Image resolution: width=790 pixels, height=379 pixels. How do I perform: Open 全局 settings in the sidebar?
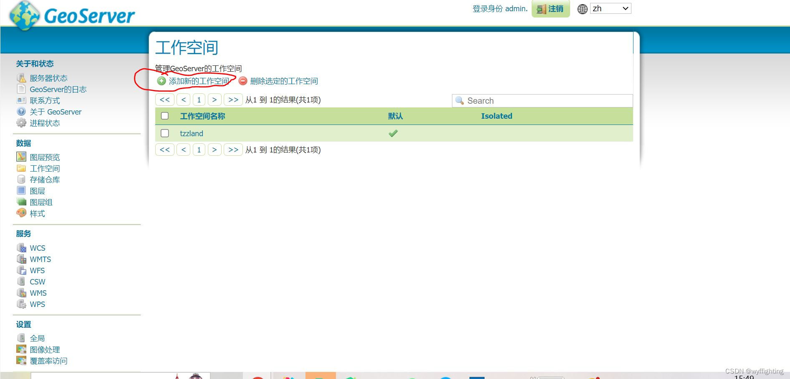tap(37, 338)
